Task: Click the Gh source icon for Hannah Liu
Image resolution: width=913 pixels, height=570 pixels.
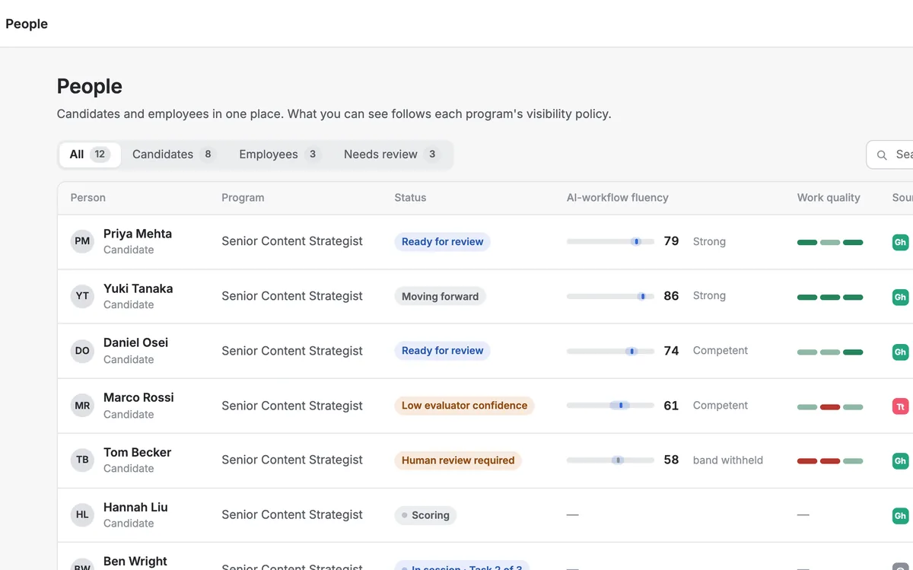Action: coord(900,515)
